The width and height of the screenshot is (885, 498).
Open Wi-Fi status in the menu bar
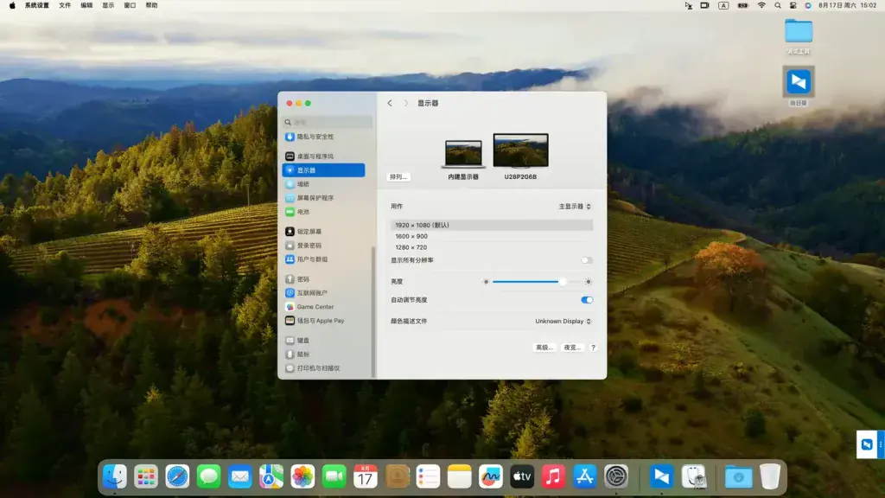coord(761,6)
